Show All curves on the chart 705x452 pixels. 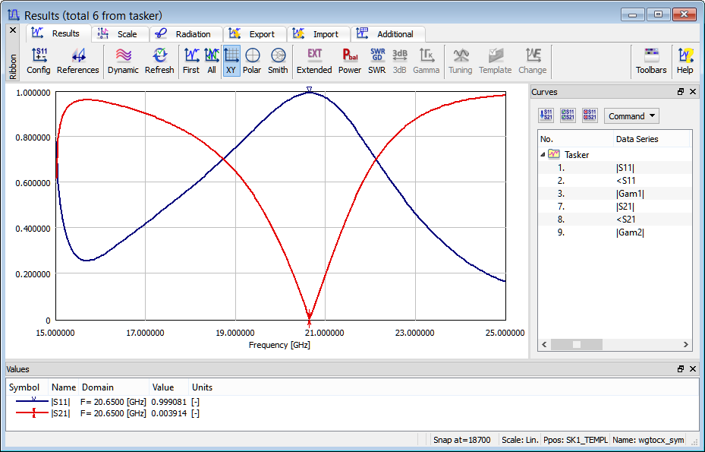coord(212,61)
